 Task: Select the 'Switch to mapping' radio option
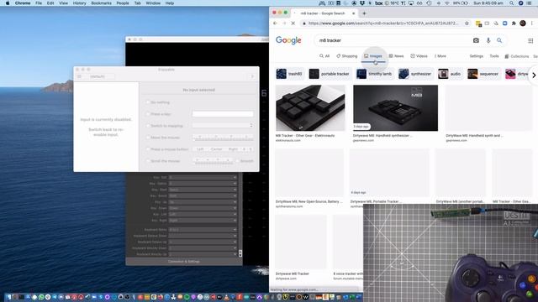tap(148, 126)
